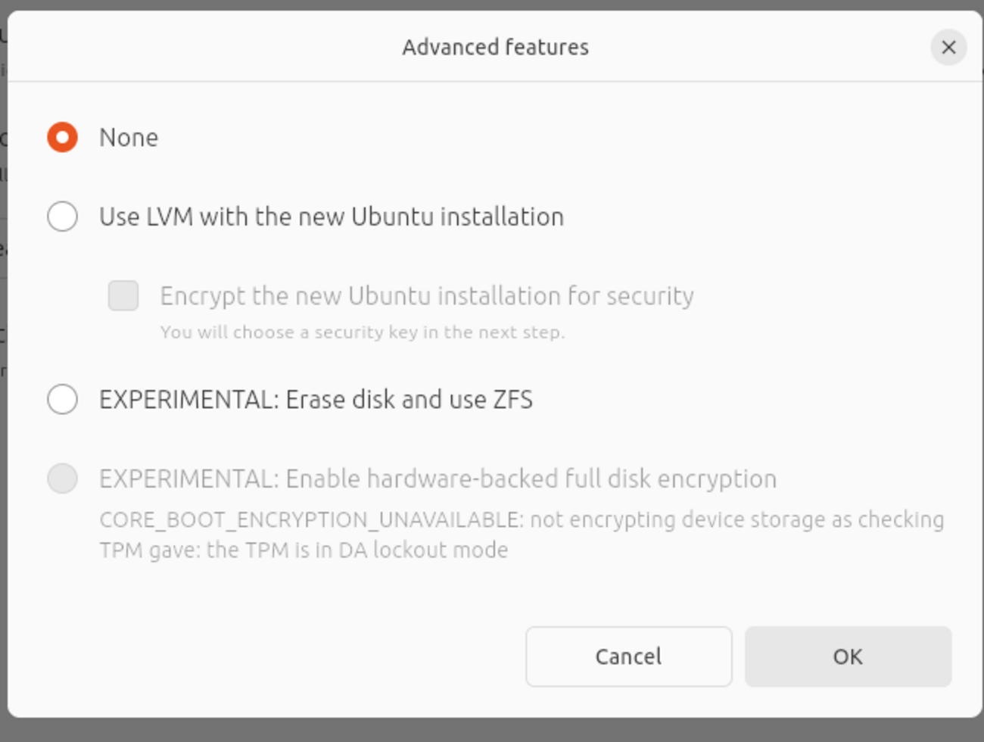The width and height of the screenshot is (984, 742).
Task: Click the LVM option label text
Action: tap(331, 217)
